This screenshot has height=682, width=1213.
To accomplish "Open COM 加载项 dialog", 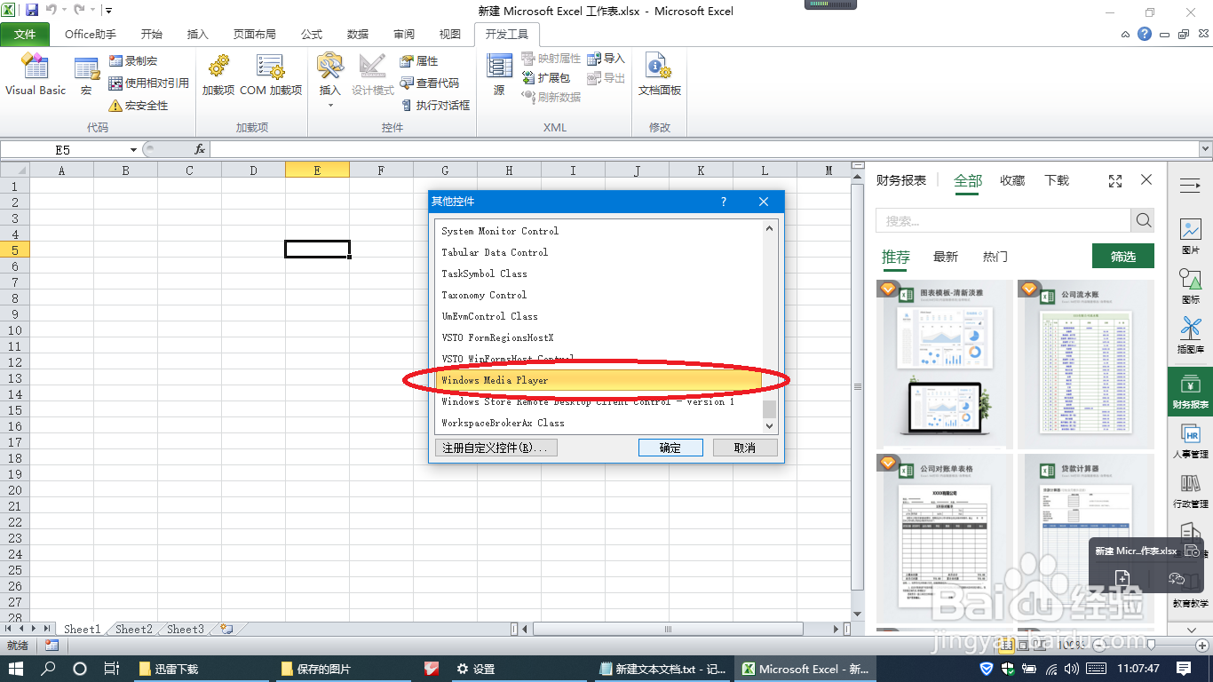I will (x=271, y=75).
